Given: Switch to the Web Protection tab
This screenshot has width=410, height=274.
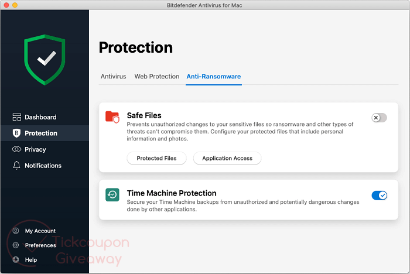Looking at the screenshot, I should coord(157,76).
